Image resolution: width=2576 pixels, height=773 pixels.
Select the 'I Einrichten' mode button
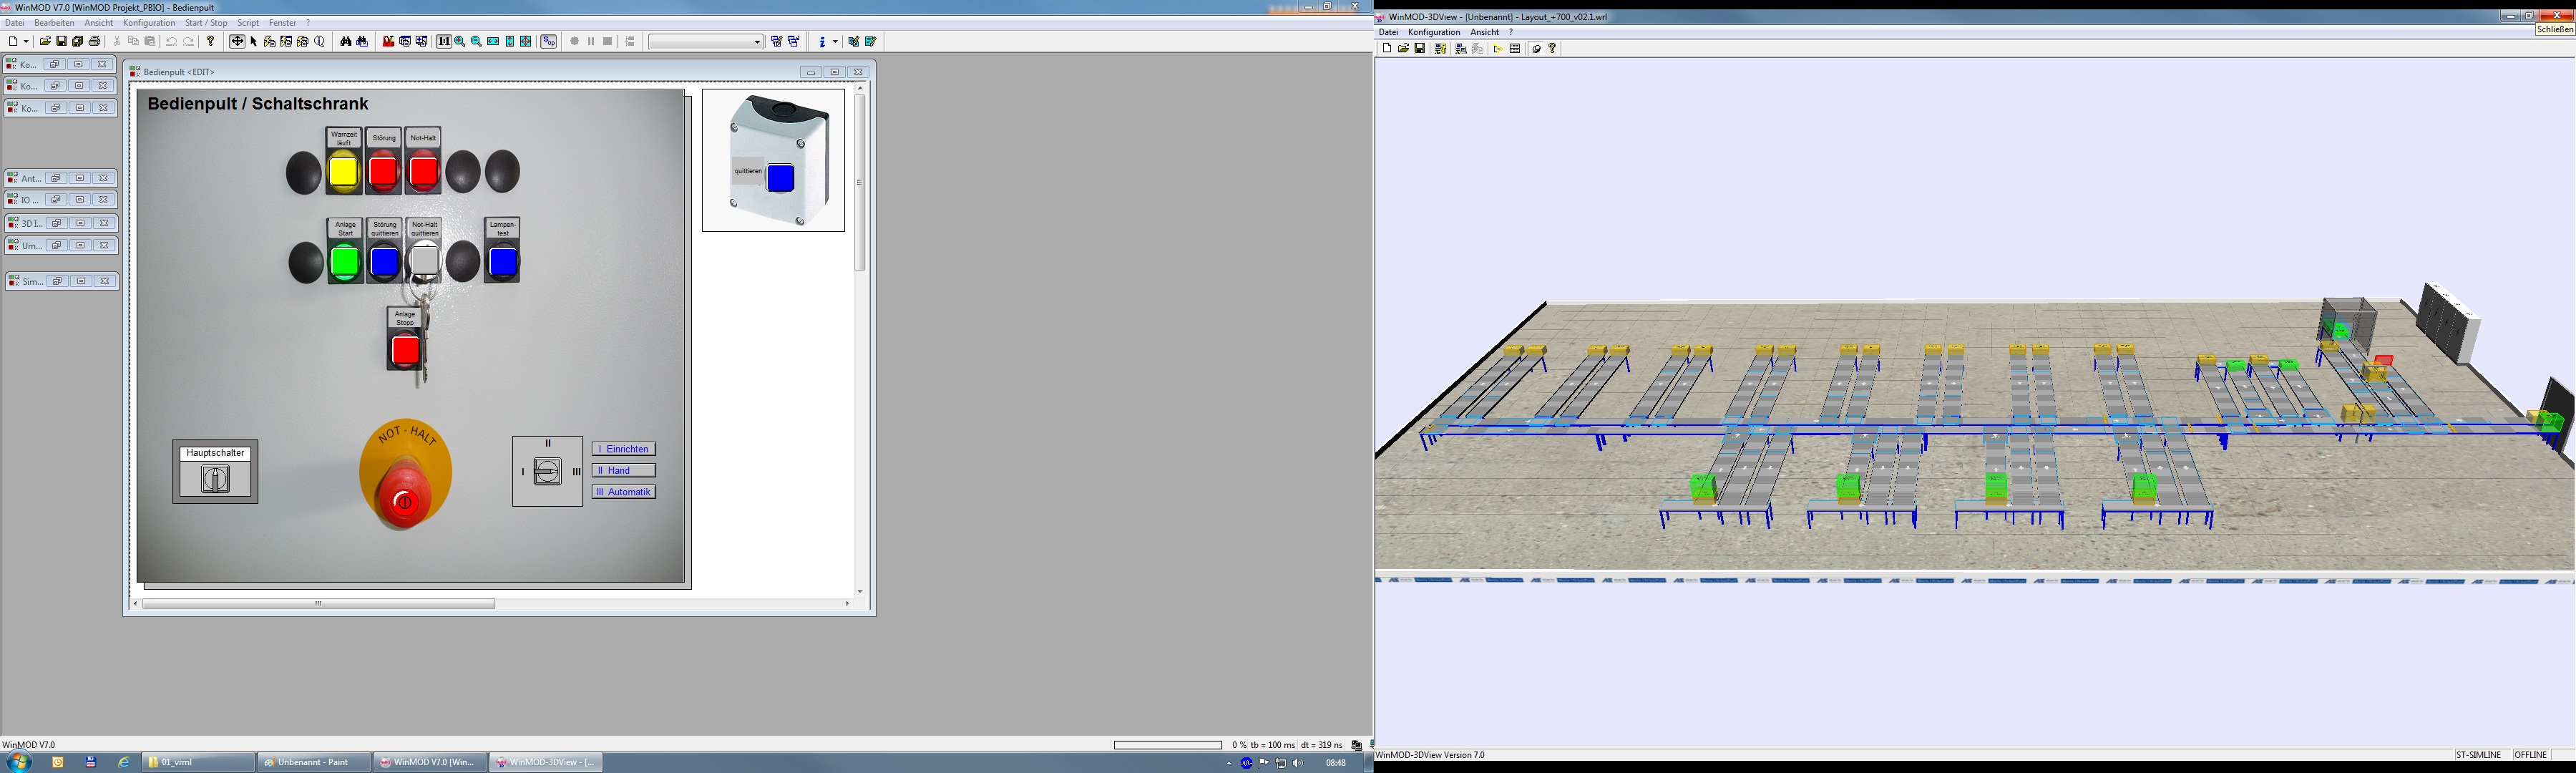623,449
